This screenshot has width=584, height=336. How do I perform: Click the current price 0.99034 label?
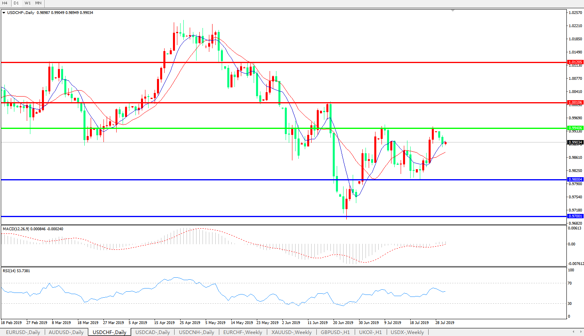[575, 142]
